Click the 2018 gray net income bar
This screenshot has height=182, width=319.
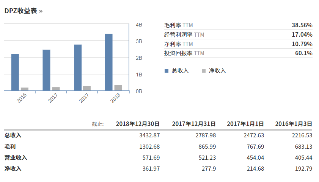click(x=118, y=88)
